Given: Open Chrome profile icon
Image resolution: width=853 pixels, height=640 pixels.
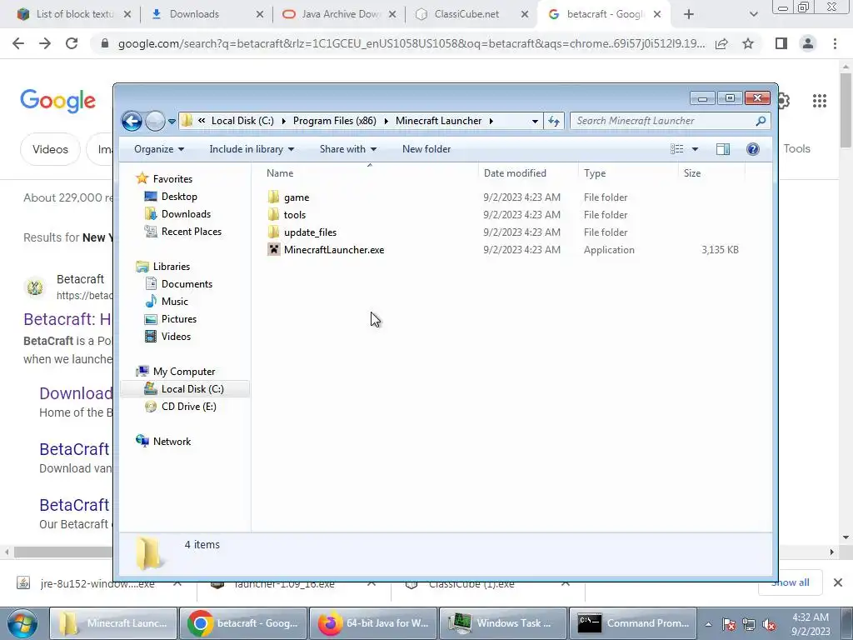Looking at the screenshot, I should [808, 43].
